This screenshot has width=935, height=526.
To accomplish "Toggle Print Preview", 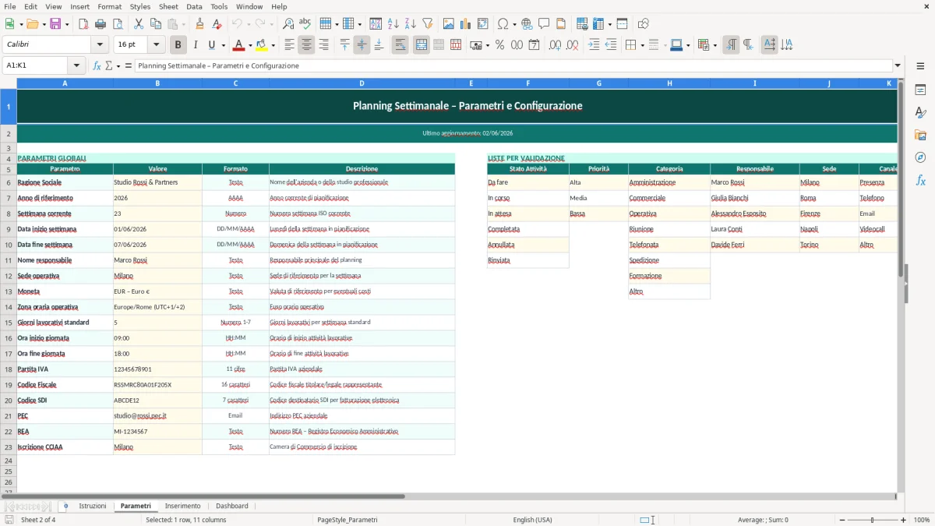I will (x=117, y=24).
